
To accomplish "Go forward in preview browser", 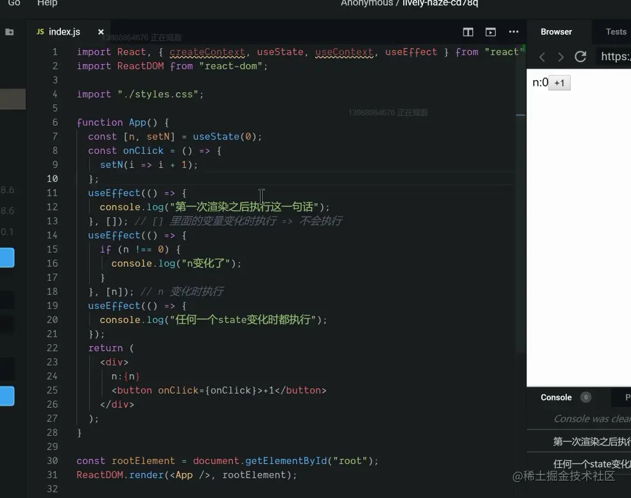I will coord(560,57).
